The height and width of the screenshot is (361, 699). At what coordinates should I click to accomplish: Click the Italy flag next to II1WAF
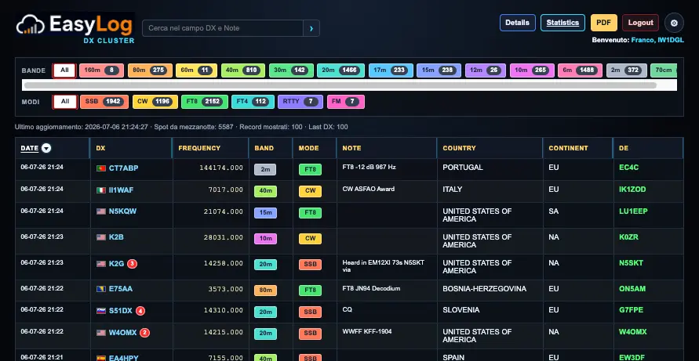(x=101, y=190)
